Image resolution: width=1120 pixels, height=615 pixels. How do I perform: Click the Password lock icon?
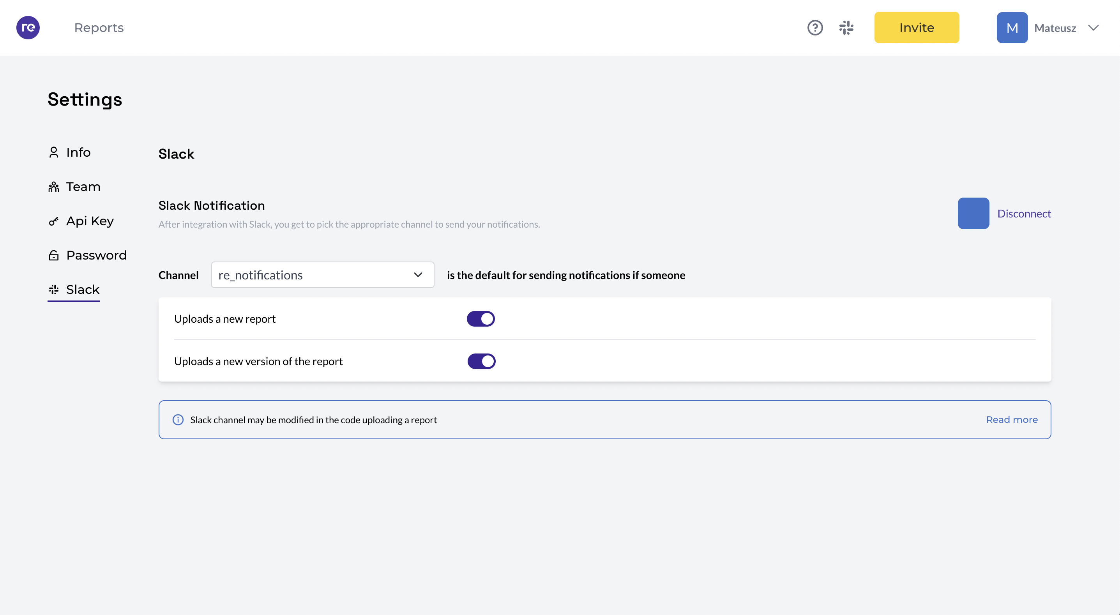53,255
